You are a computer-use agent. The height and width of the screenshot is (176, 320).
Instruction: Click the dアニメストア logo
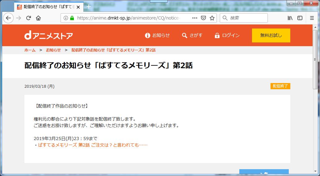point(49,36)
